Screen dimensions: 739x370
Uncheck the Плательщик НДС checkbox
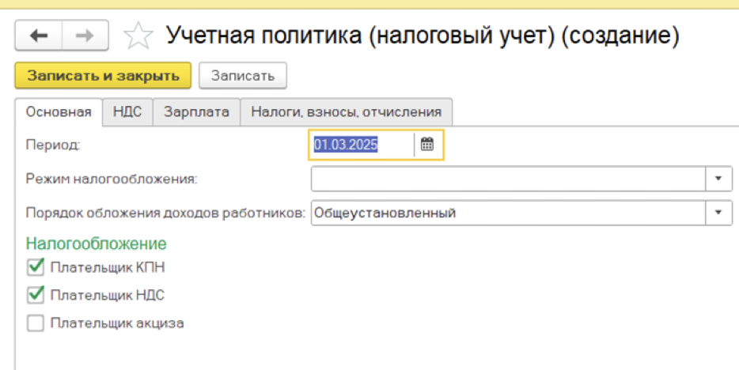click(36, 295)
